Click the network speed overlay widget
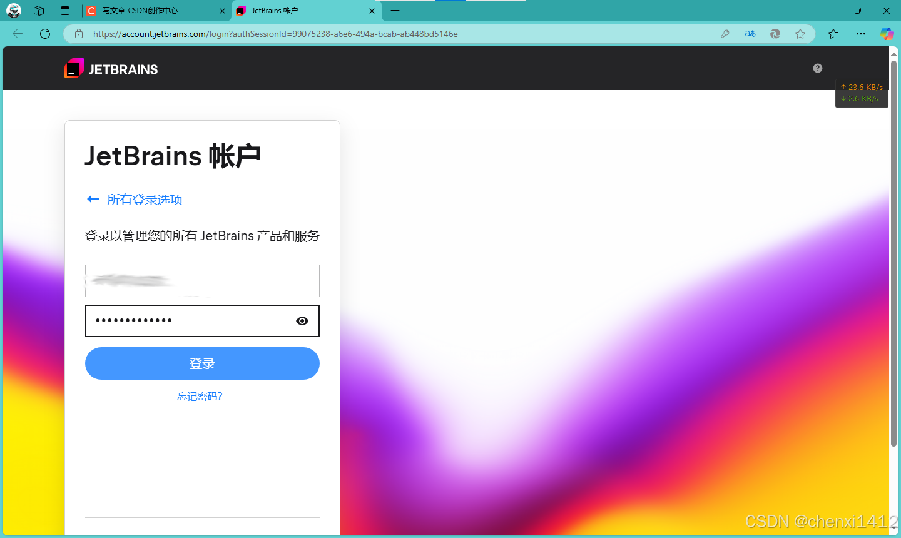 pos(862,93)
